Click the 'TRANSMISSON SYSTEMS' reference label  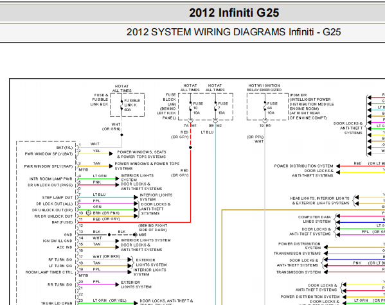[297, 253]
